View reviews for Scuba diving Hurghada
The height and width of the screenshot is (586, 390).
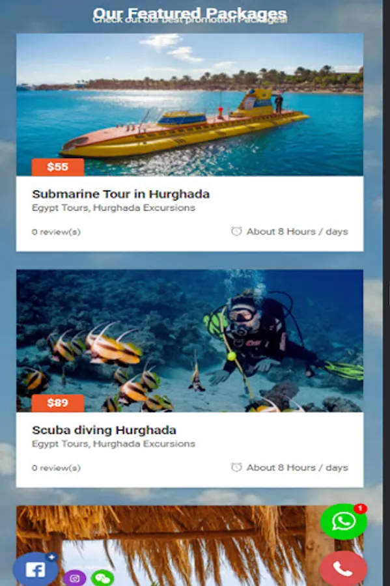point(56,468)
